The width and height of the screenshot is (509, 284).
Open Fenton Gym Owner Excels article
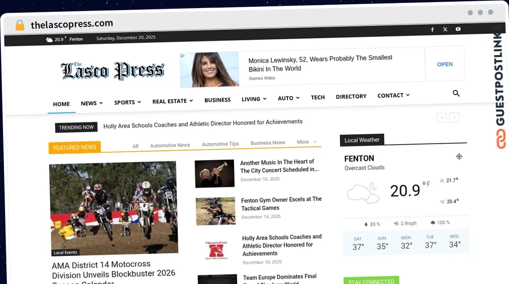click(282, 203)
